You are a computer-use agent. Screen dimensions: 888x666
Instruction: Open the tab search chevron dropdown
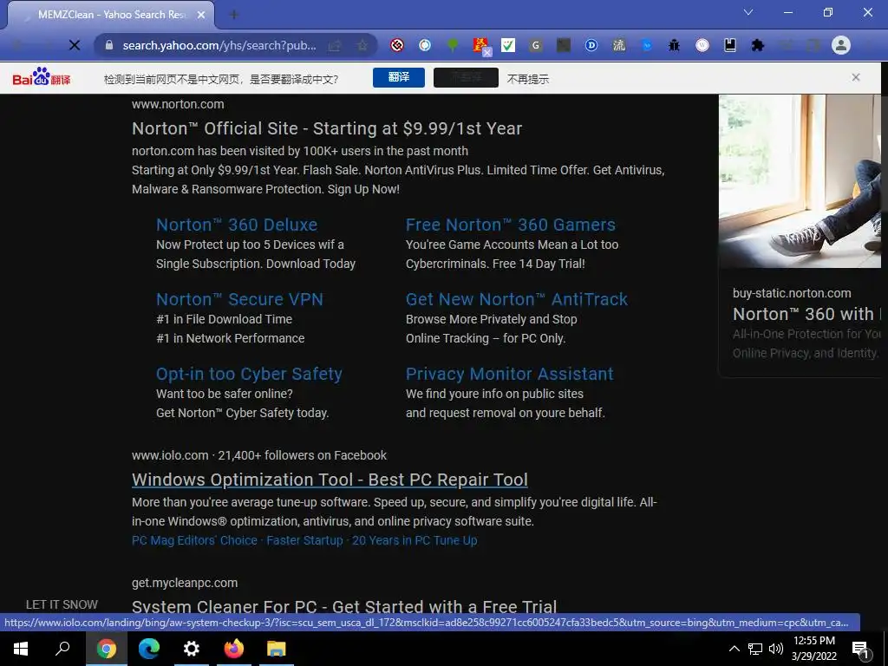pyautogui.click(x=748, y=12)
